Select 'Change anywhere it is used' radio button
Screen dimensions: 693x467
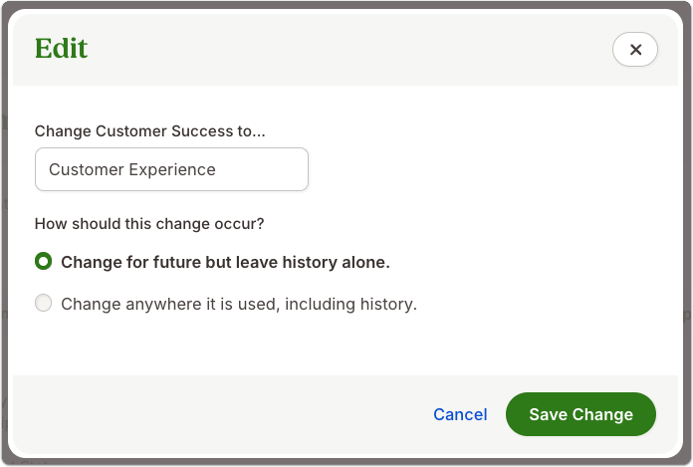pyautogui.click(x=44, y=303)
